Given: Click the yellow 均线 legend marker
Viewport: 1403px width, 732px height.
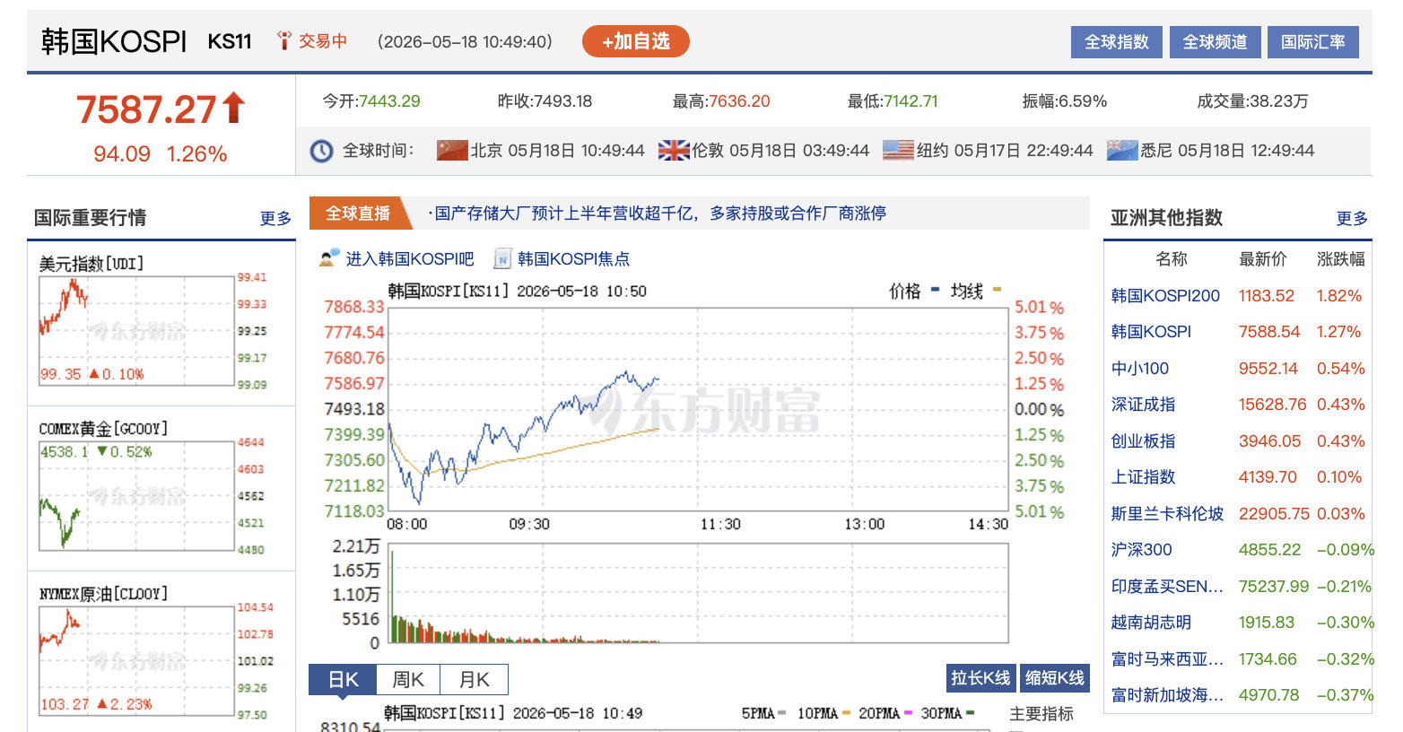Looking at the screenshot, I should pyautogui.click(x=997, y=290).
